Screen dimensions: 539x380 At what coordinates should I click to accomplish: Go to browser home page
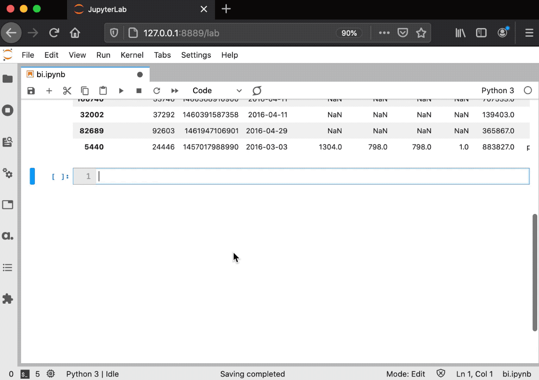click(x=75, y=33)
